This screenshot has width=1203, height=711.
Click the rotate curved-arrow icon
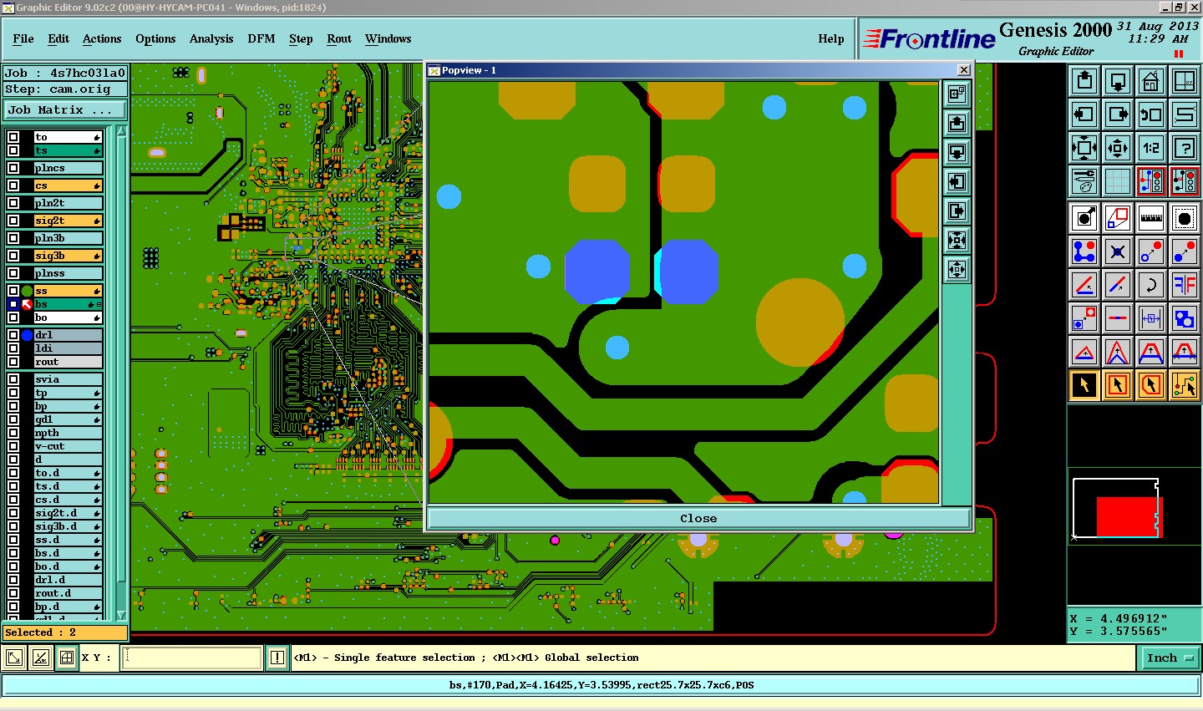point(1151,285)
